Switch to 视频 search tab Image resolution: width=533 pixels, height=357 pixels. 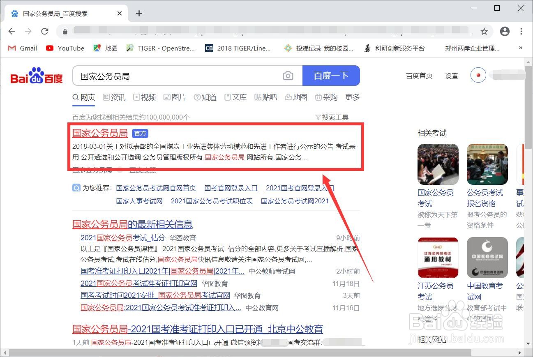(x=145, y=97)
